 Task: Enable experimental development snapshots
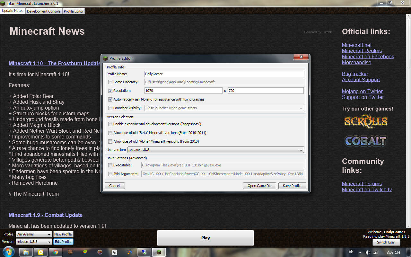coord(110,124)
